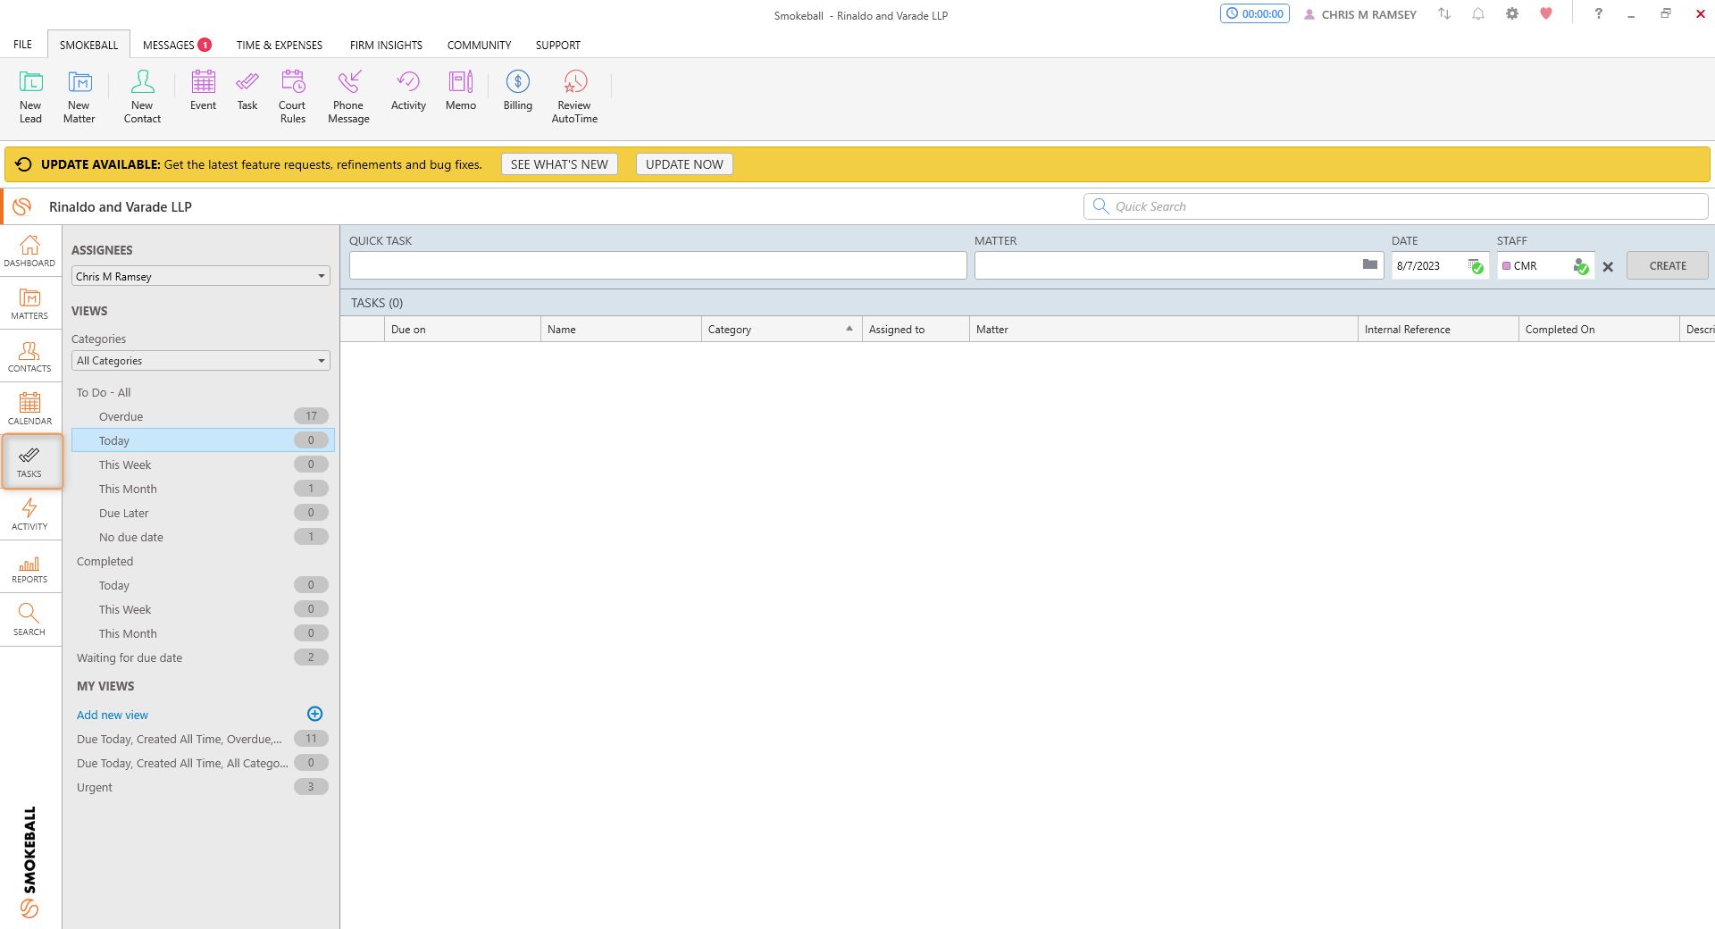This screenshot has height=929, width=1715.
Task: Select the Overdue view
Action: (x=201, y=416)
